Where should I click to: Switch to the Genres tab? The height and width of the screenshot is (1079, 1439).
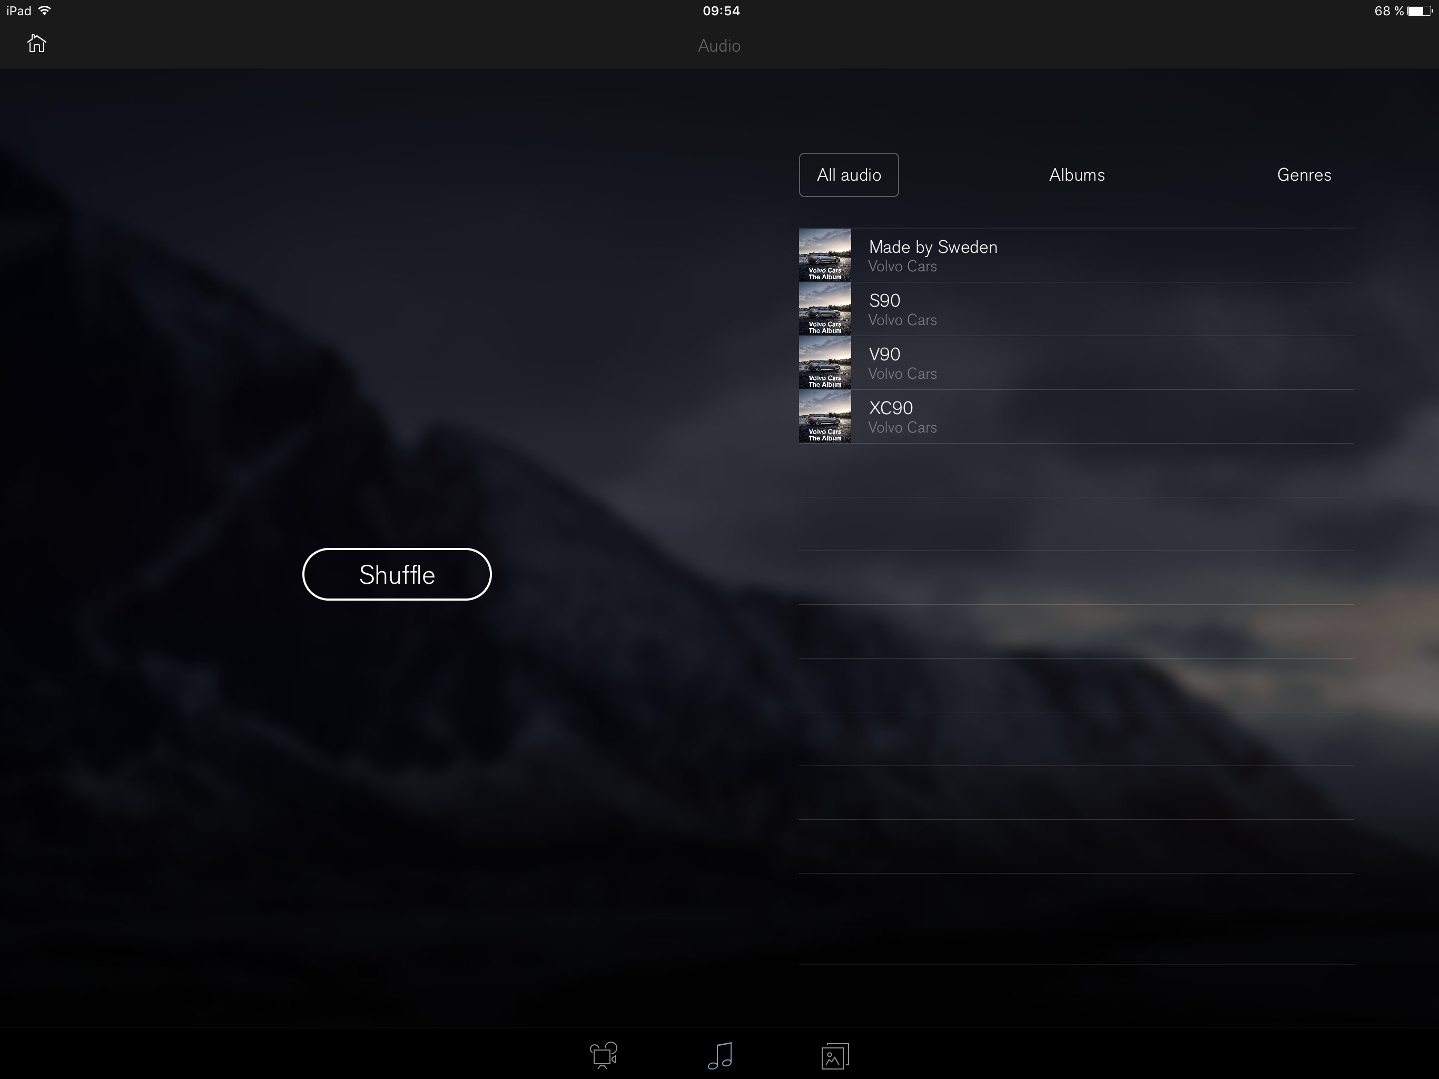coord(1304,175)
